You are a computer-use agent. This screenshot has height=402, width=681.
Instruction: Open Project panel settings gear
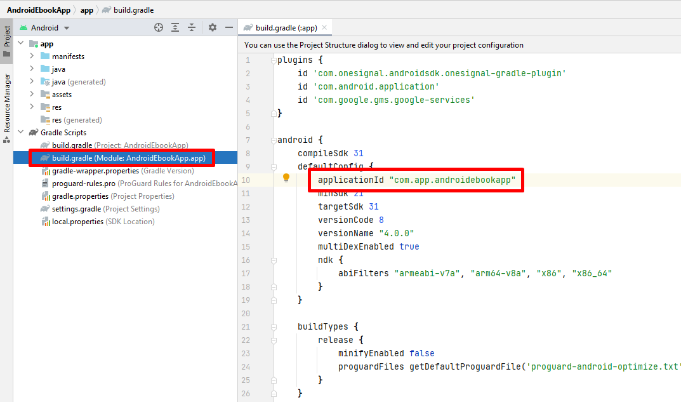pos(213,28)
